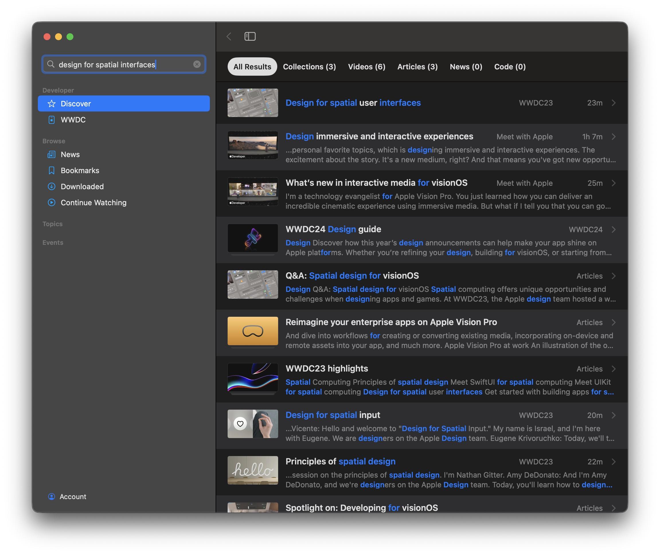Click the Continue Watching play icon
This screenshot has height=555, width=660.
(x=52, y=202)
